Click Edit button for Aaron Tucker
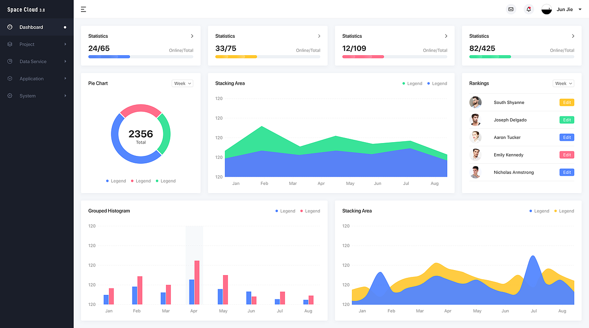This screenshot has width=589, height=328. coord(567,138)
